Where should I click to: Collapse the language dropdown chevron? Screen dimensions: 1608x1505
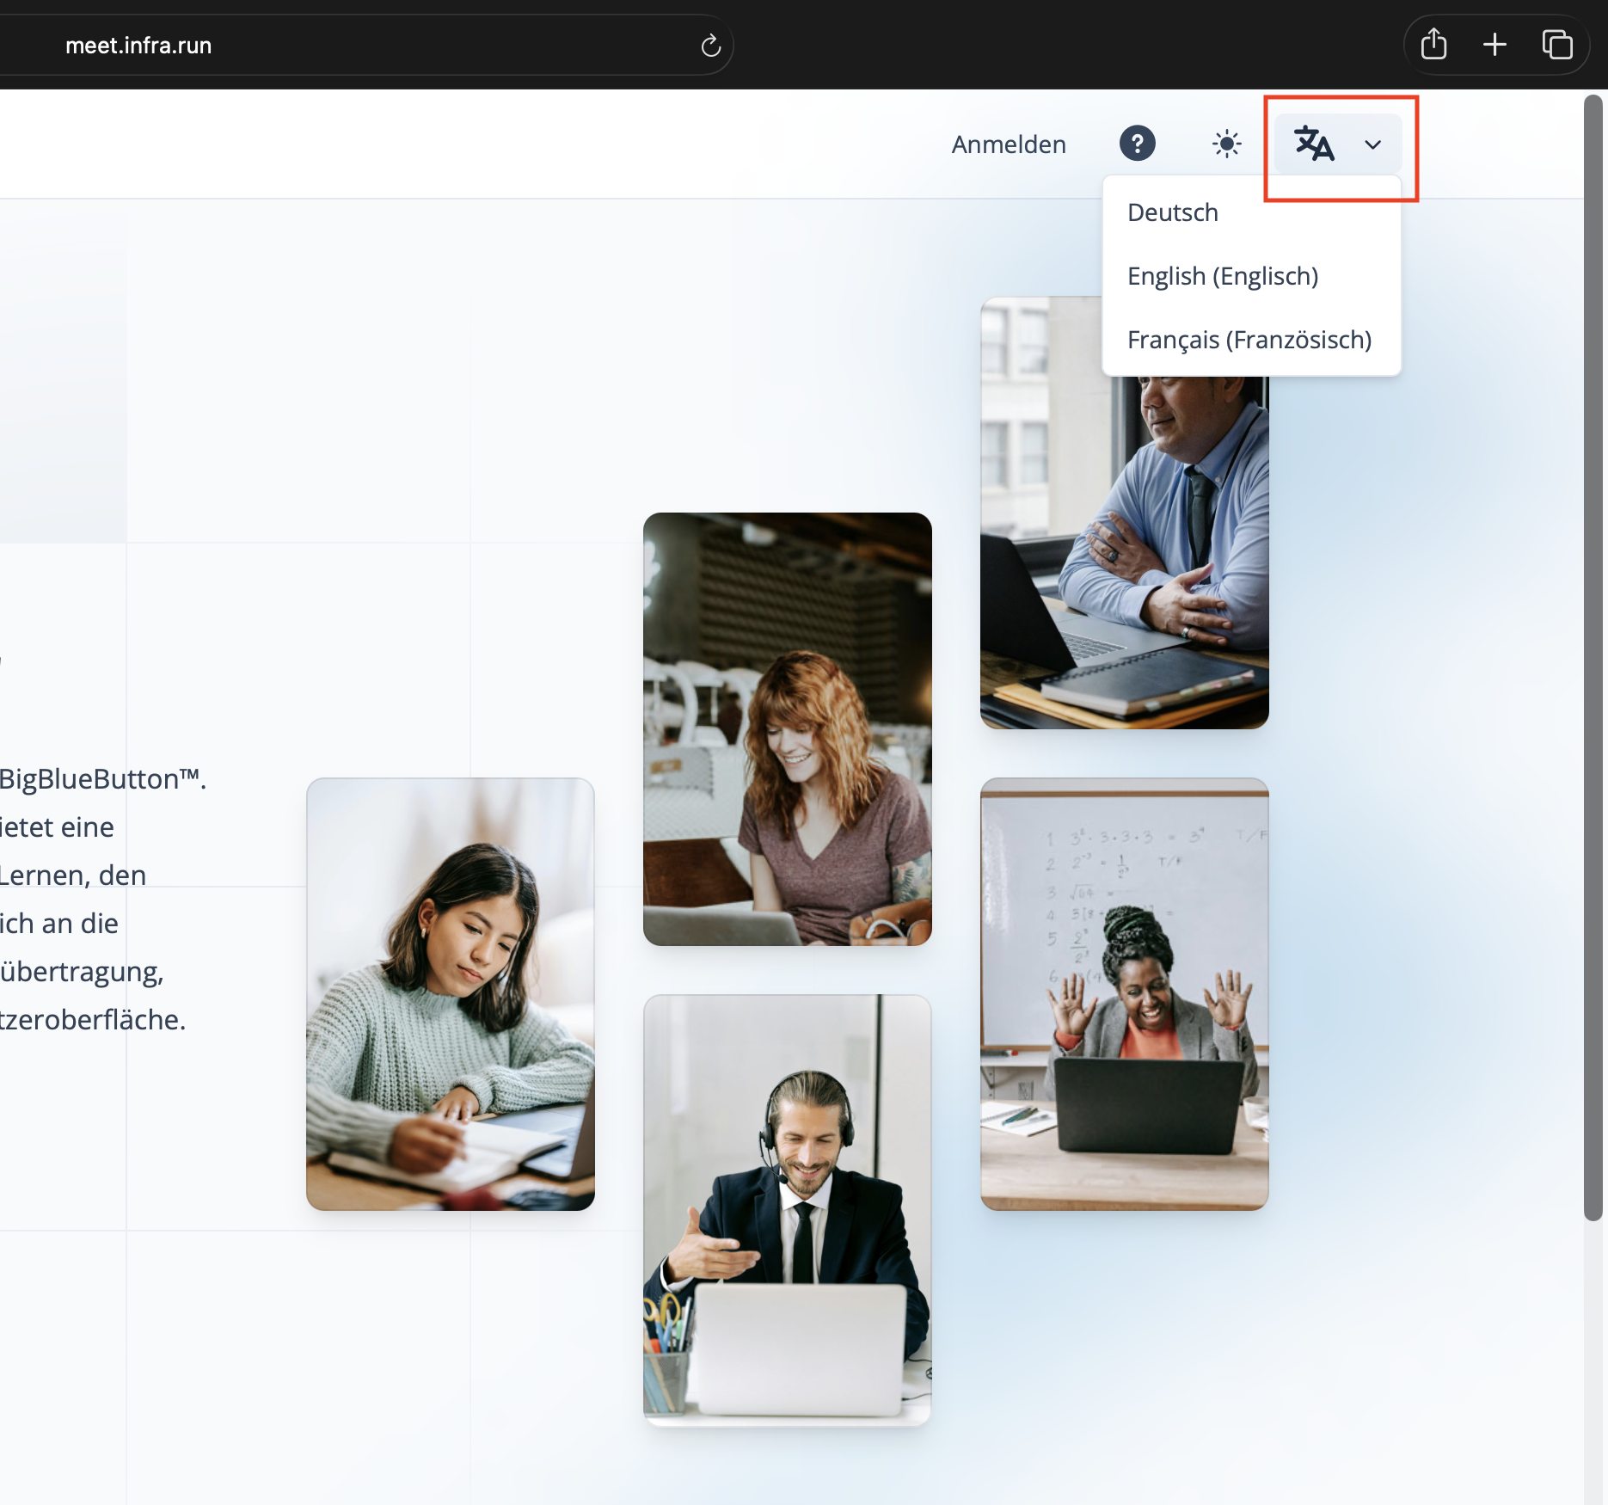pos(1372,144)
